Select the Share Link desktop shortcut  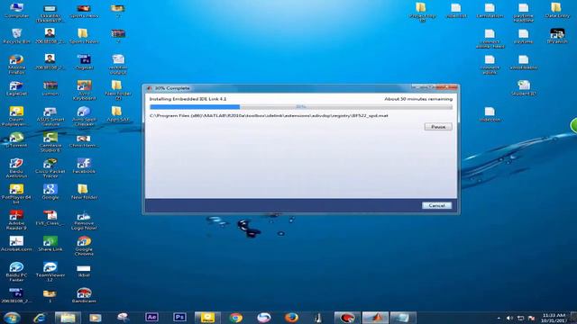[x=50, y=243]
